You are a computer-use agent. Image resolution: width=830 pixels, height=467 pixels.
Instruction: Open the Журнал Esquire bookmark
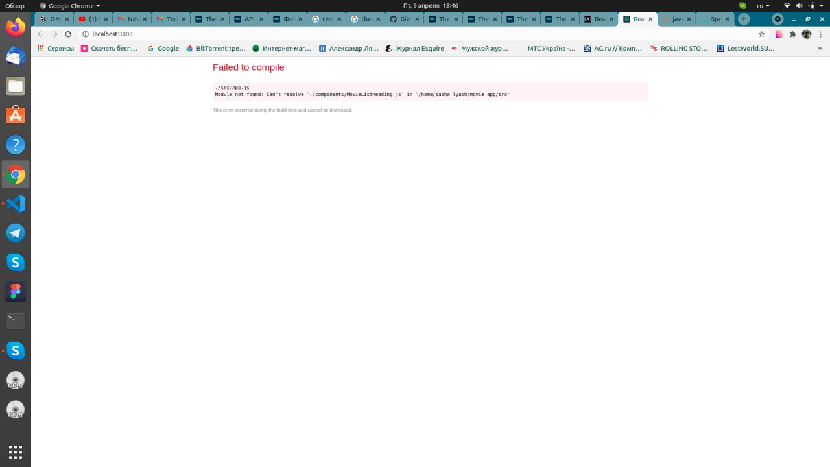(x=414, y=48)
